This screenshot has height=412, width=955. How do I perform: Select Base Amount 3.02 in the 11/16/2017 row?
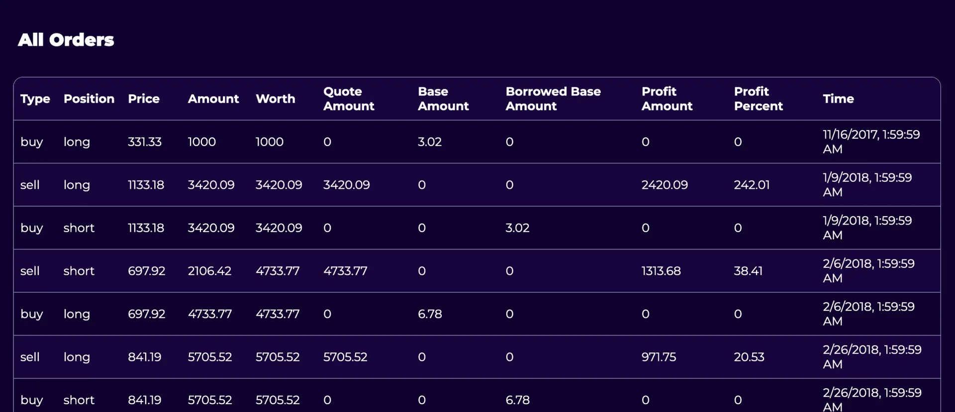[x=430, y=142]
